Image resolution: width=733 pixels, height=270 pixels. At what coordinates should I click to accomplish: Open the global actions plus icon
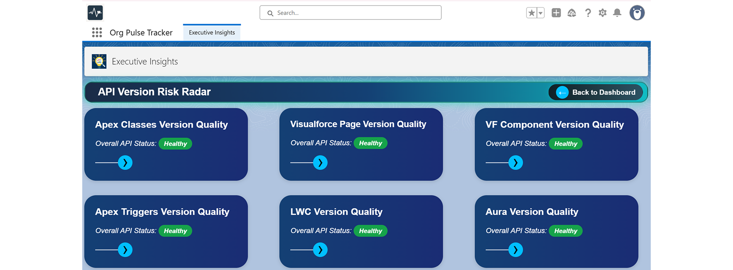557,13
